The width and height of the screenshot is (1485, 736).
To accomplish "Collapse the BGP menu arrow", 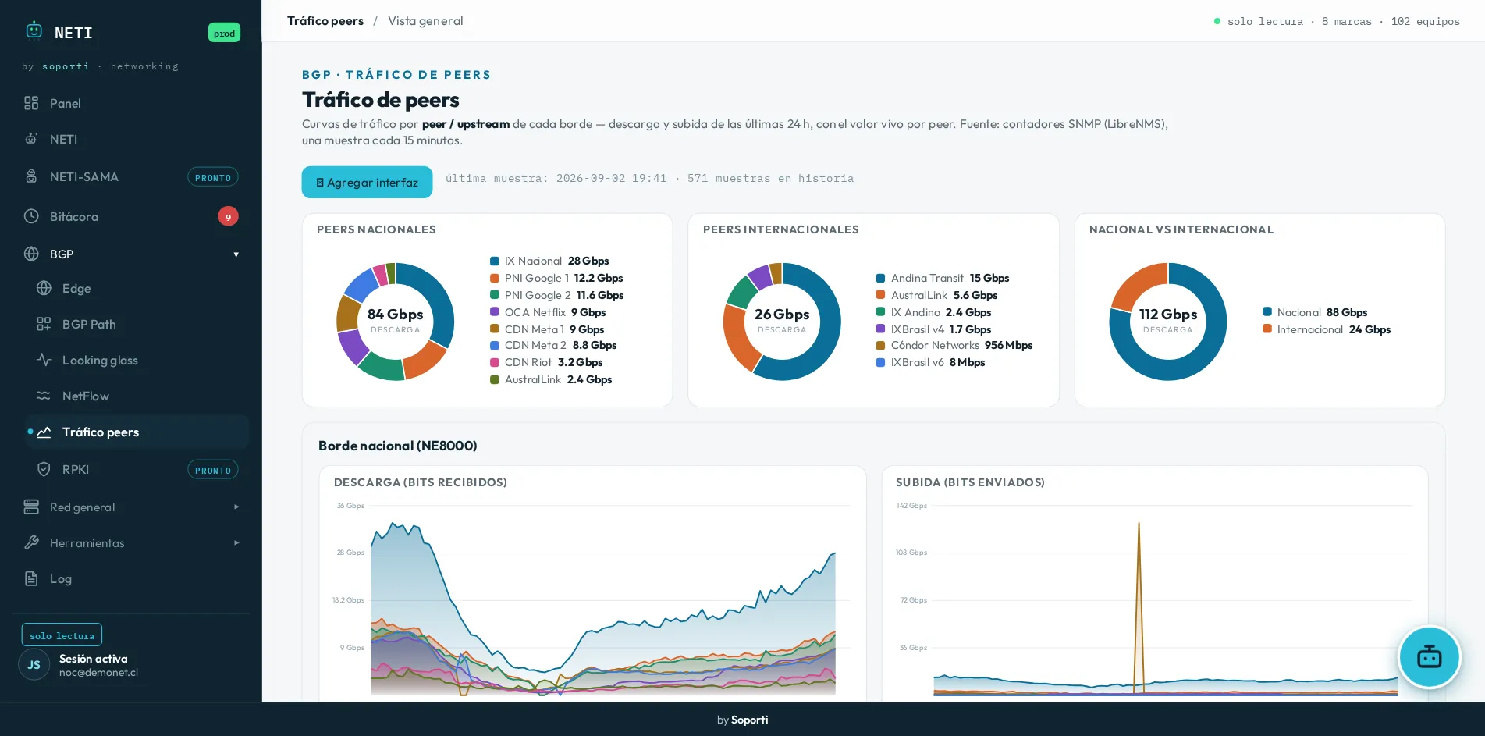I will point(236,254).
